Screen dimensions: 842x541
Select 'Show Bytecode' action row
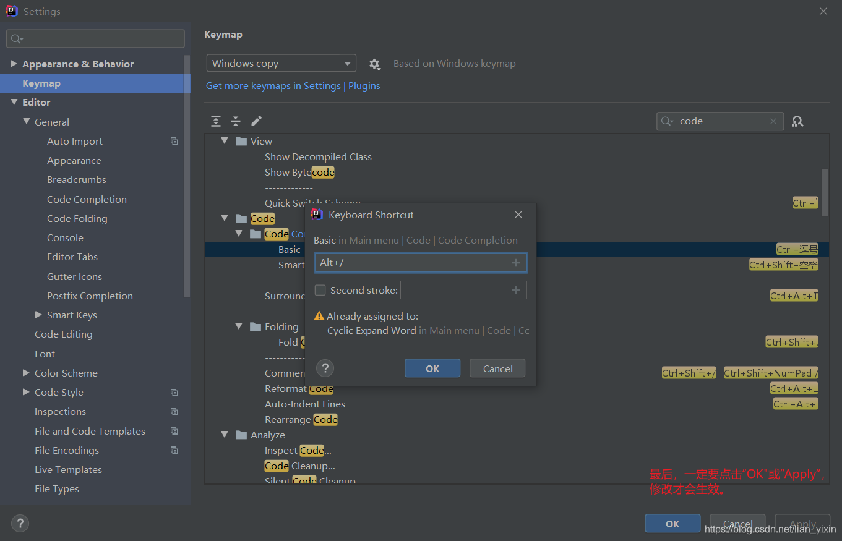299,172
